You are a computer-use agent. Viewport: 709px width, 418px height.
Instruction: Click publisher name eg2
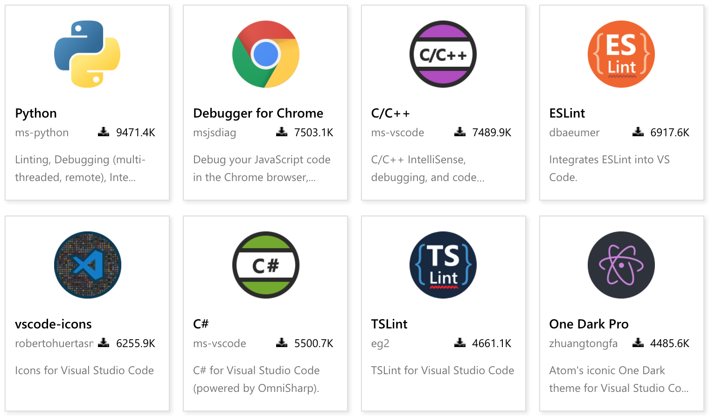380,344
